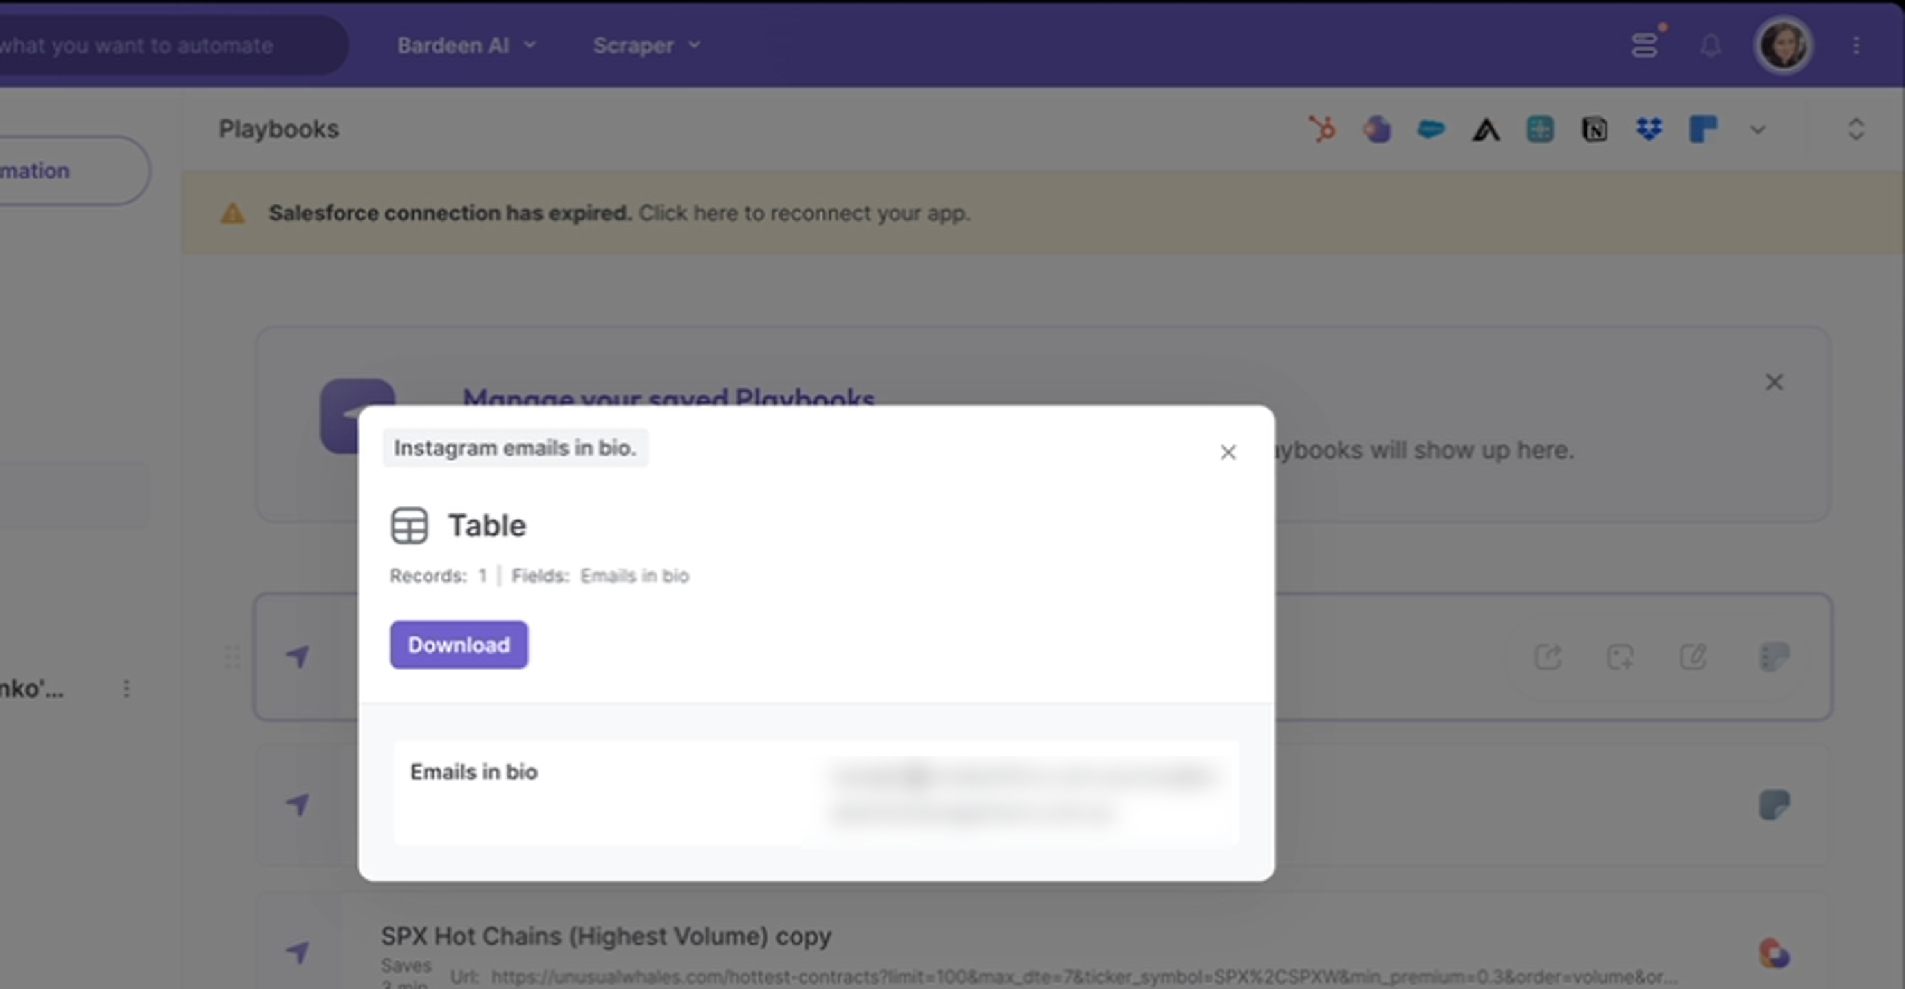Open the HubSpot integration icon
This screenshot has height=989, width=1905.
1321,129
